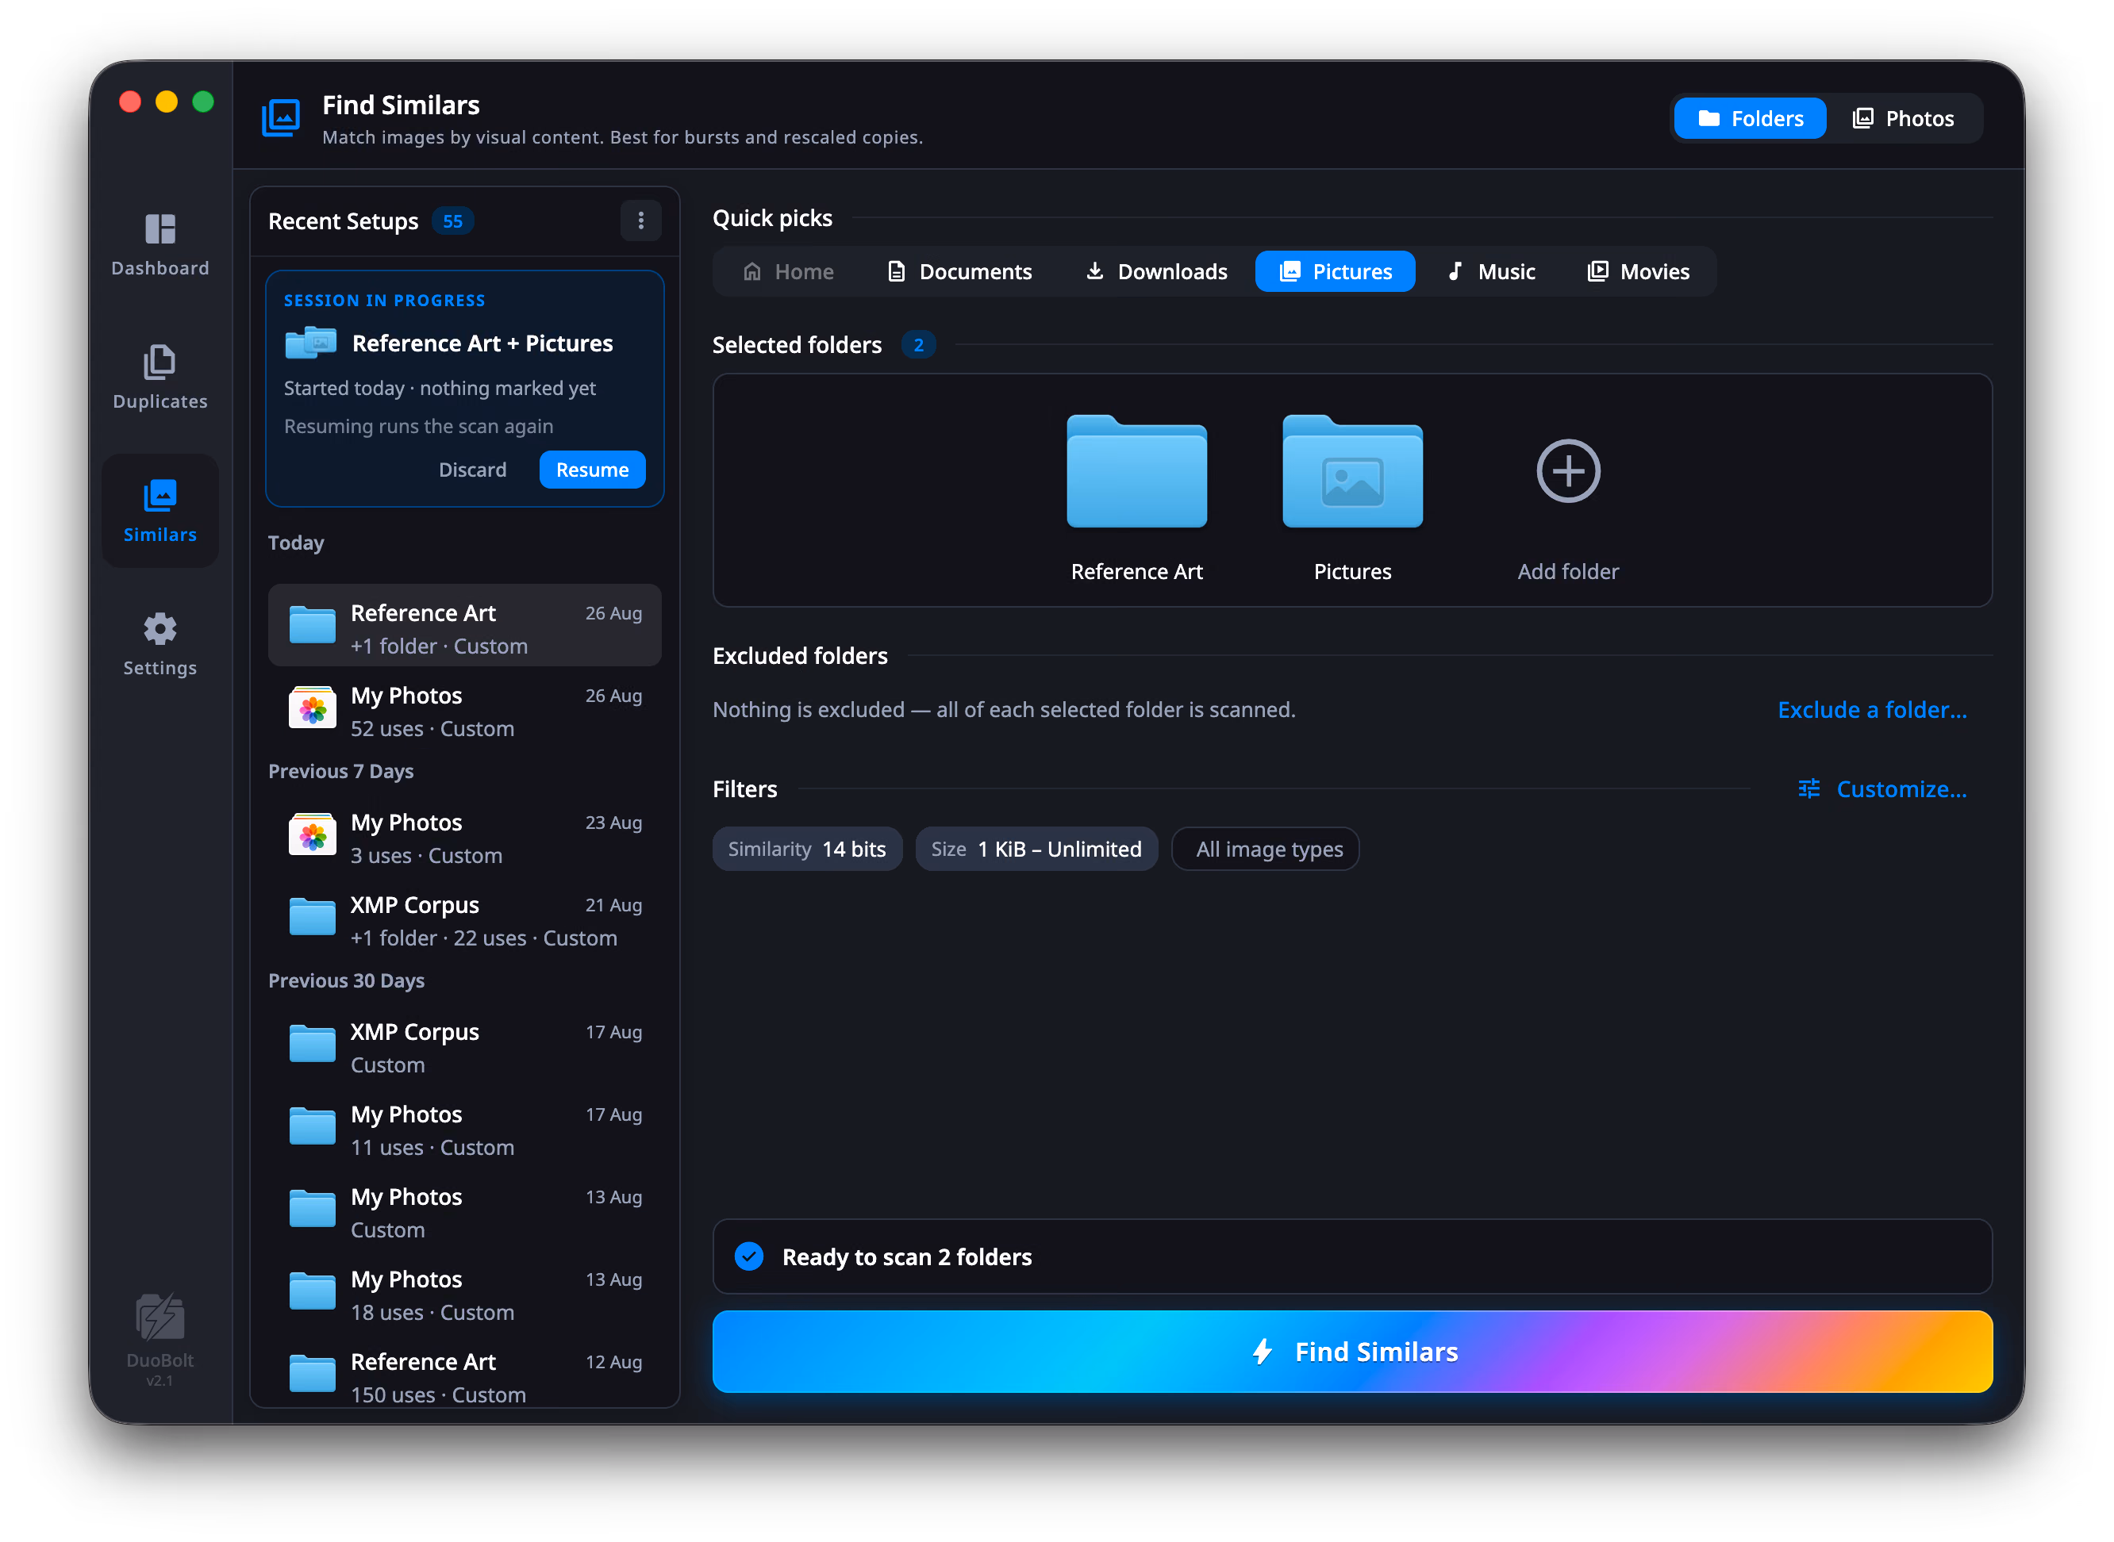Click the Reference Art selected folder icon
2114x1542 pixels.
pos(1136,471)
